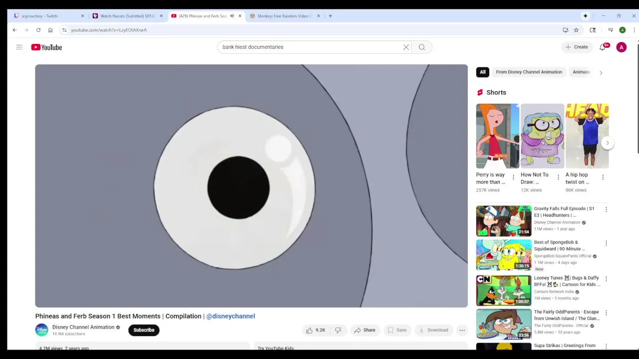Open the YouTube notifications bell
Screen dimensions: 639x359
click(x=603, y=47)
